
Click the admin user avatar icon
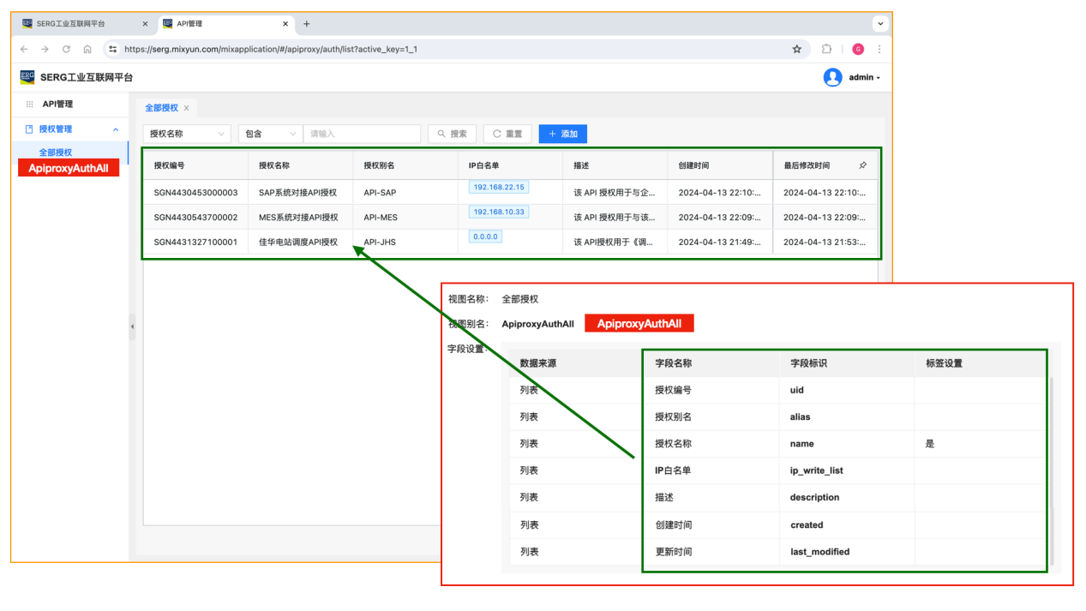(832, 78)
